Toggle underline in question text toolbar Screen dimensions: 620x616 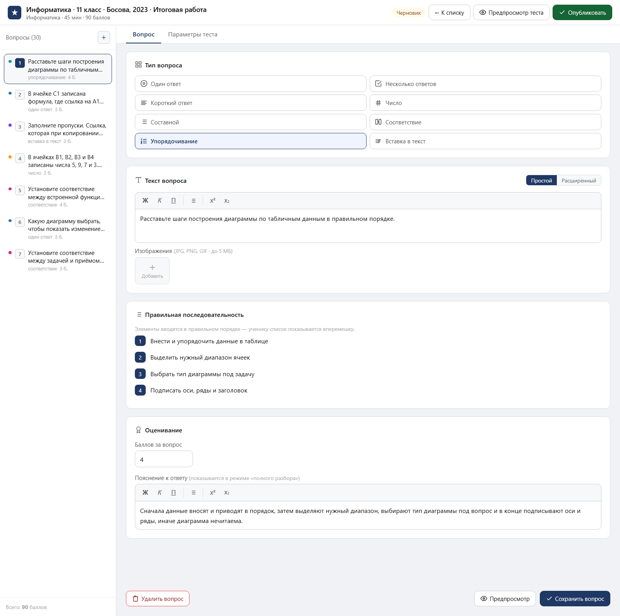[x=174, y=201]
